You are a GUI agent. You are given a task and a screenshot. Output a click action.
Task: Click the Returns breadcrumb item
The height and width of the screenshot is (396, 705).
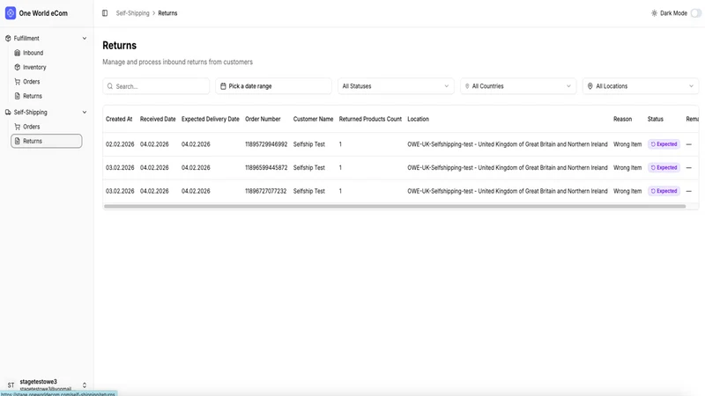coord(167,13)
